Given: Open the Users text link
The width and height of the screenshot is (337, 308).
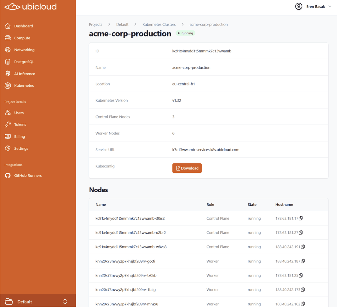Looking at the screenshot, I should point(19,113).
